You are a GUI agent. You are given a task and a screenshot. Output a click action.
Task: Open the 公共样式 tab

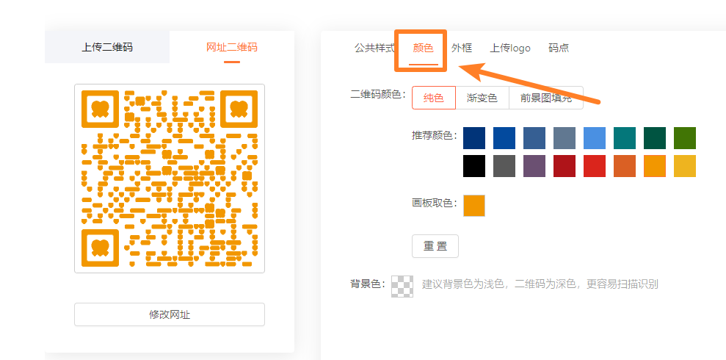pos(374,48)
